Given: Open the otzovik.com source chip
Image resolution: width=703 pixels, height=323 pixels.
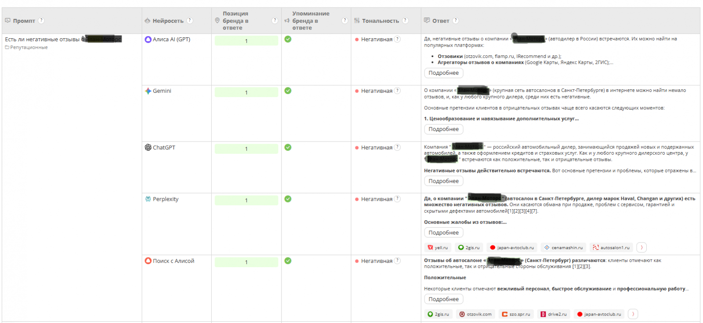Looking at the screenshot, I should [x=475, y=314].
